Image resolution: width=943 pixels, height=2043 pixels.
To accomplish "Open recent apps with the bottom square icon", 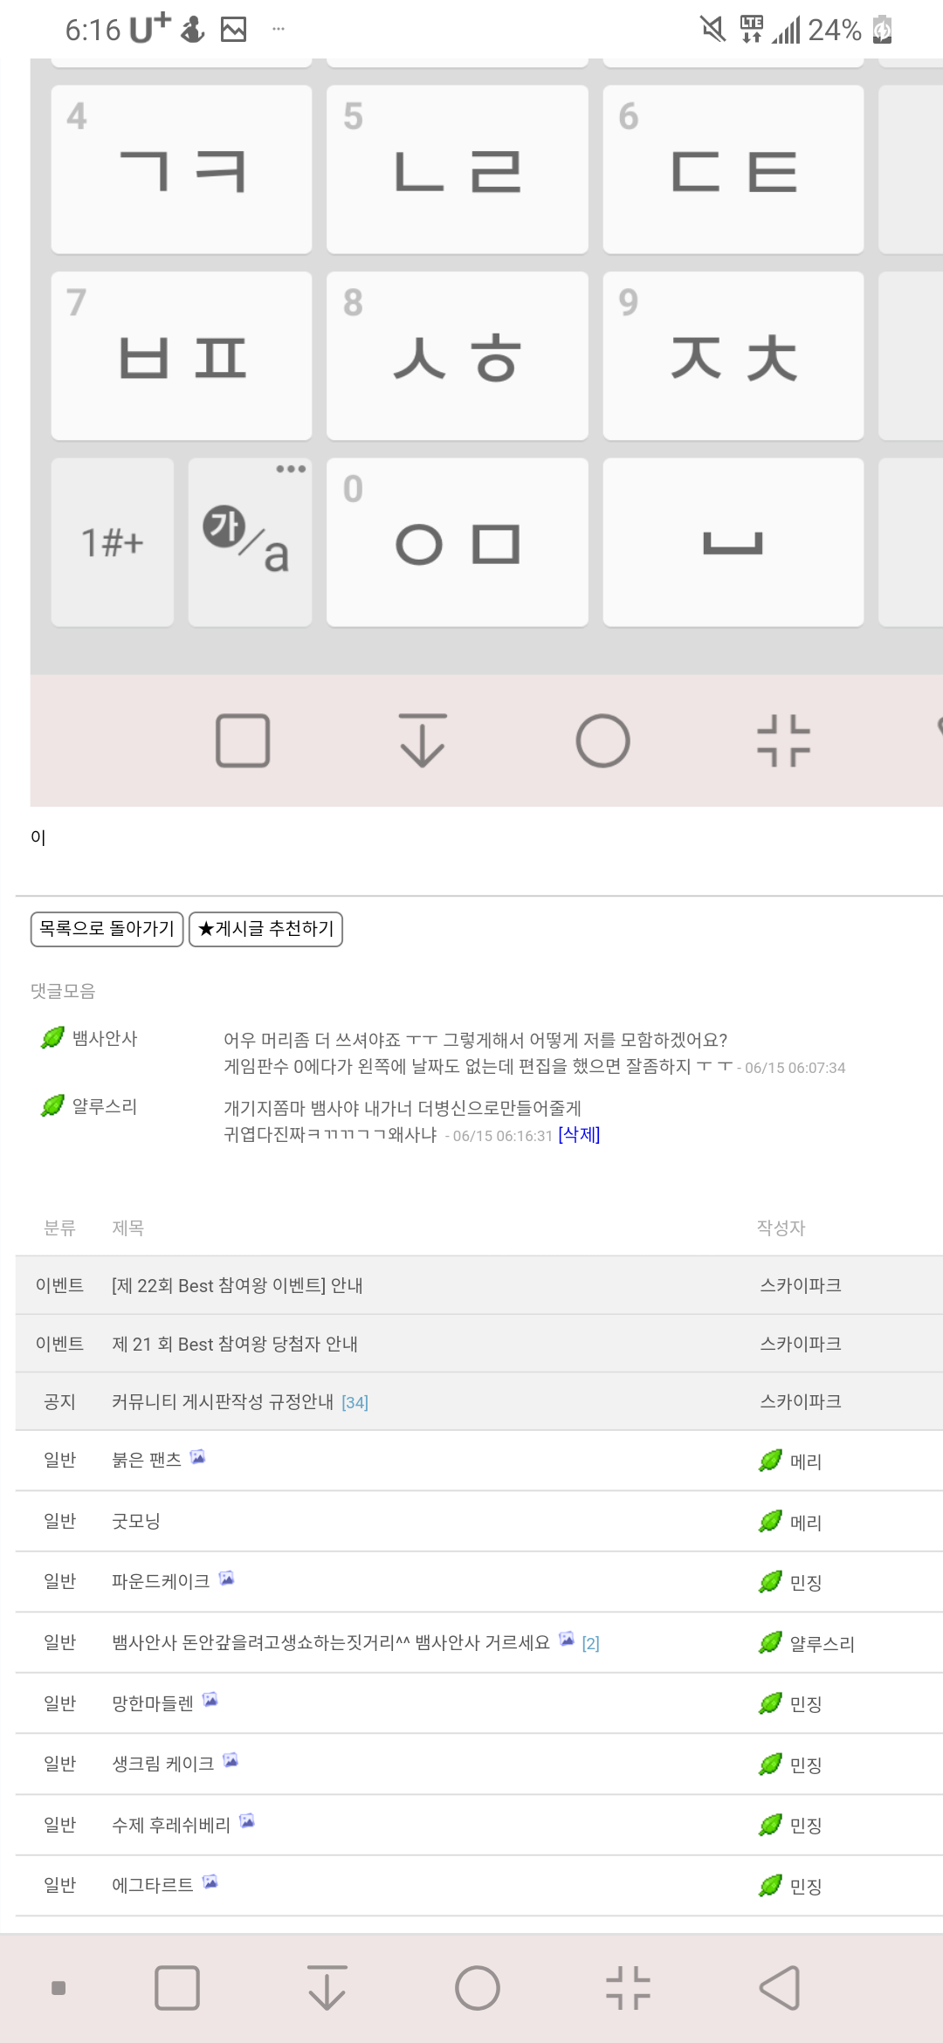I will click(177, 1988).
